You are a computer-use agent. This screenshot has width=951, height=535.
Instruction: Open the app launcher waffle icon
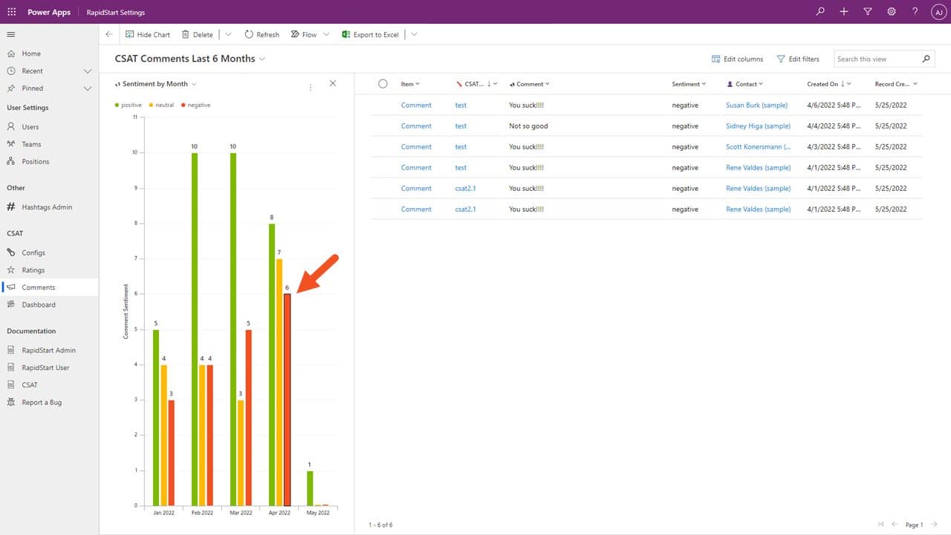(x=11, y=12)
